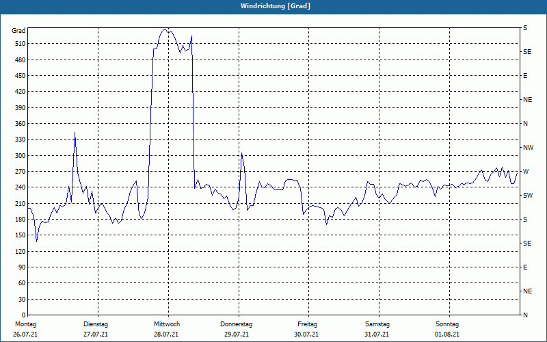The image size is (547, 342).
Task: Click the y-axis value 480
Action: [x=21, y=60]
